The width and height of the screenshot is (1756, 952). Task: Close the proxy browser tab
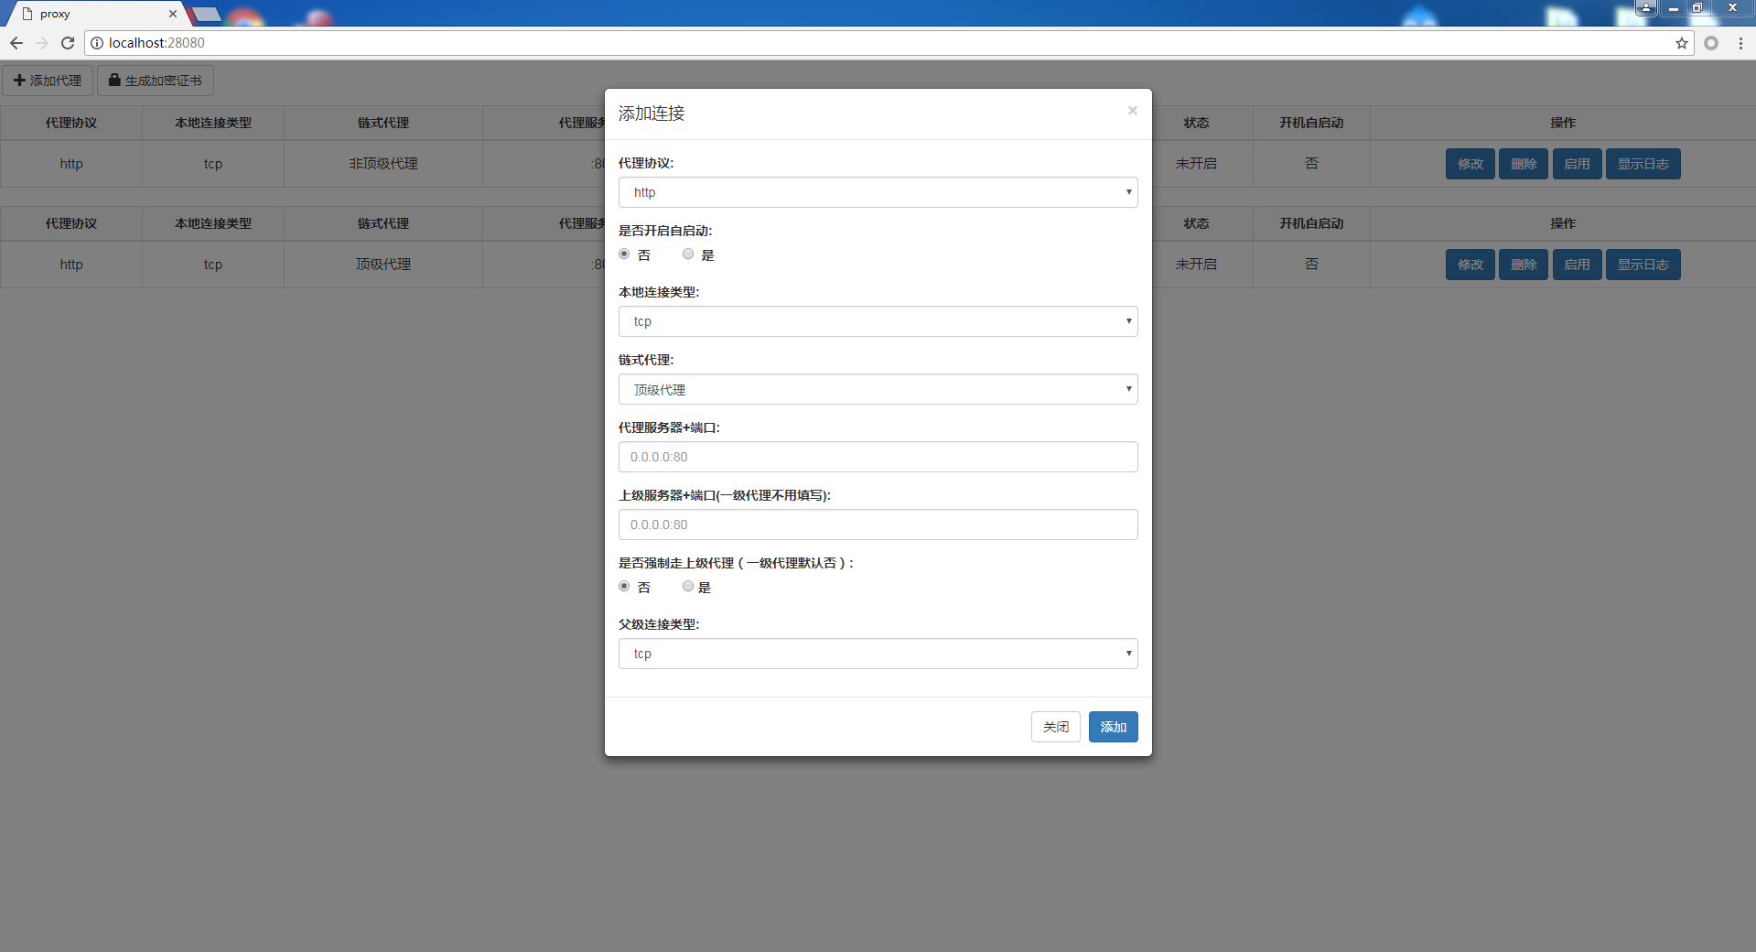pos(172,14)
